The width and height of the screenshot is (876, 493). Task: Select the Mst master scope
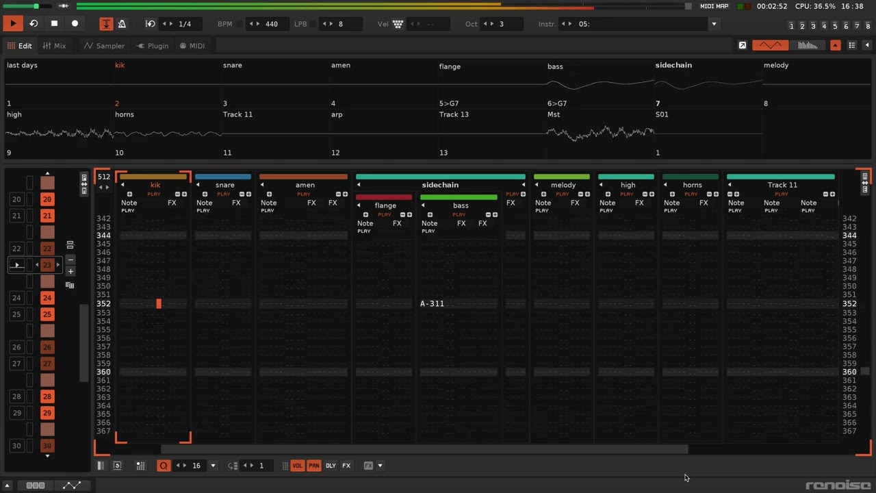[x=599, y=133]
